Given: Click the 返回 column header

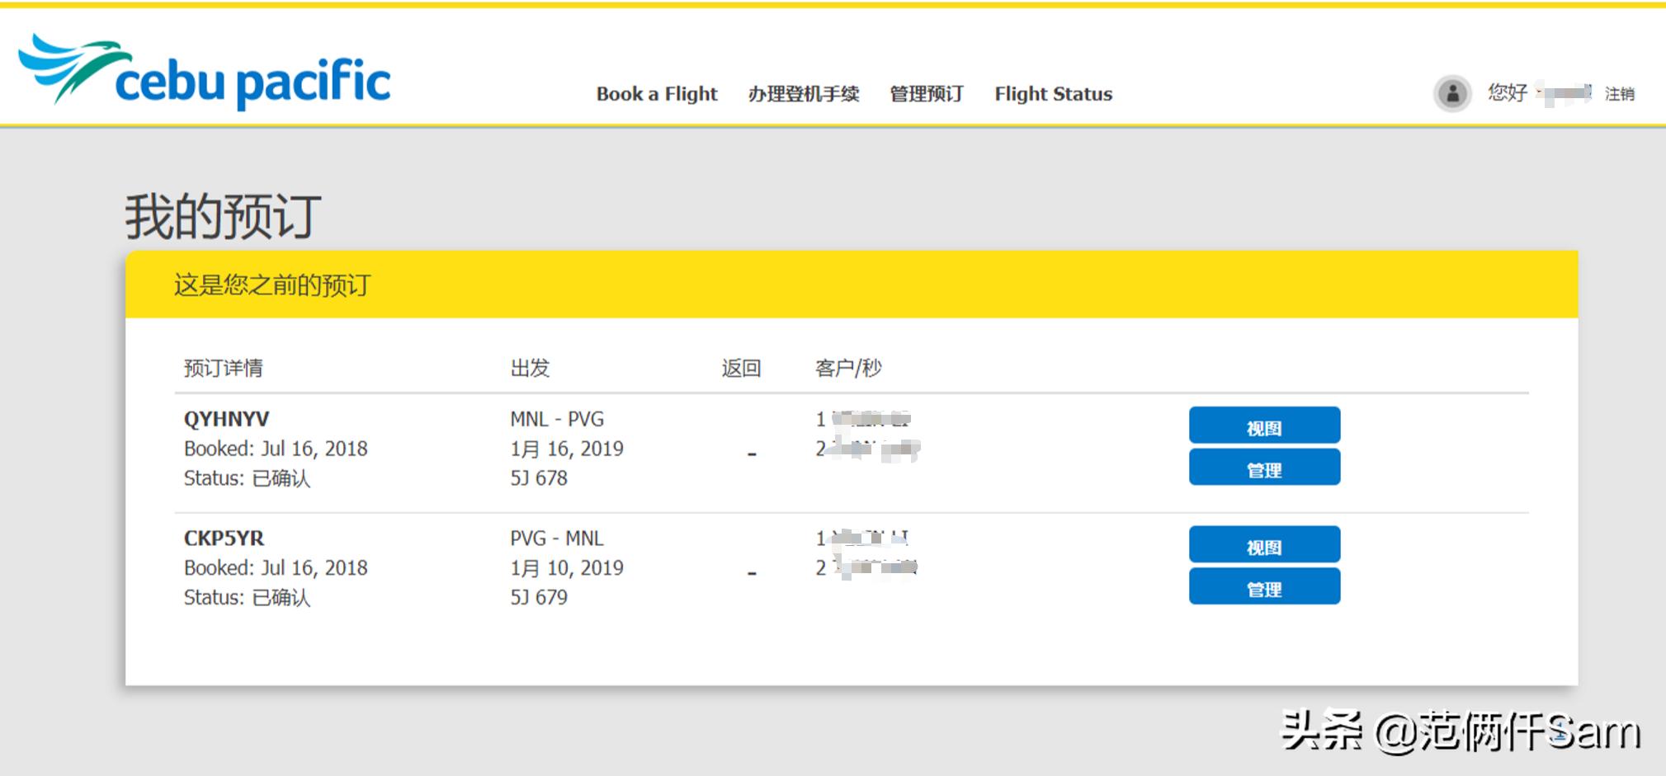Looking at the screenshot, I should pyautogui.click(x=741, y=368).
